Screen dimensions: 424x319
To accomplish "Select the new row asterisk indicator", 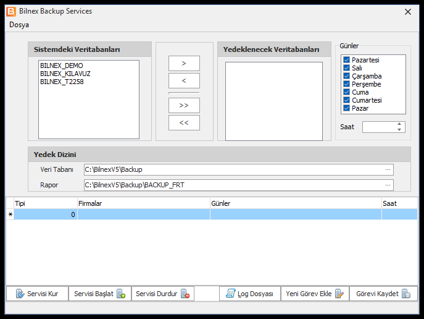I will tap(10, 215).
